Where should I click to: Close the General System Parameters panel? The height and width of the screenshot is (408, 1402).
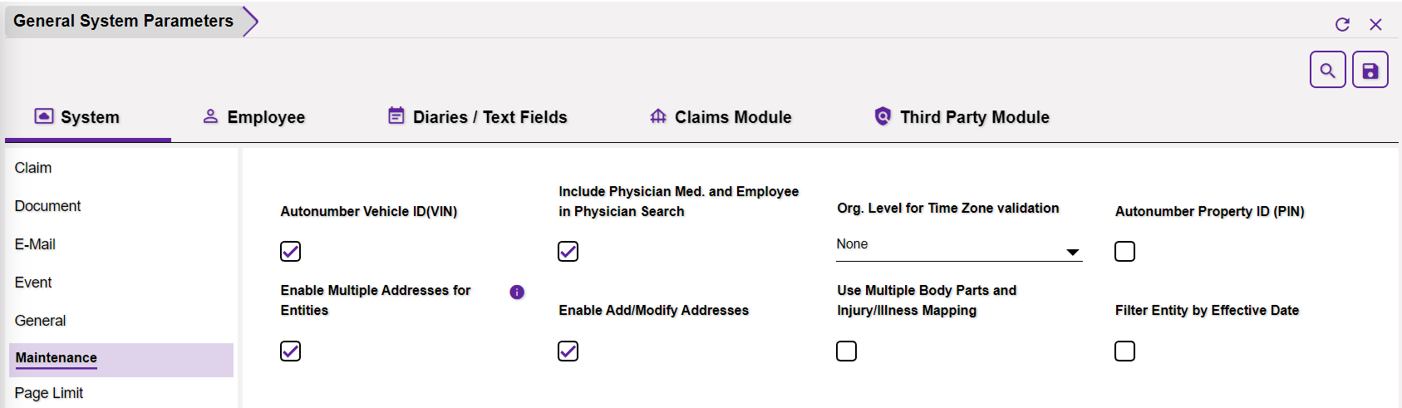point(1375,25)
